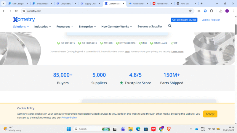Open the Chrome profile avatar
This screenshot has width=237, height=133.
227,11
